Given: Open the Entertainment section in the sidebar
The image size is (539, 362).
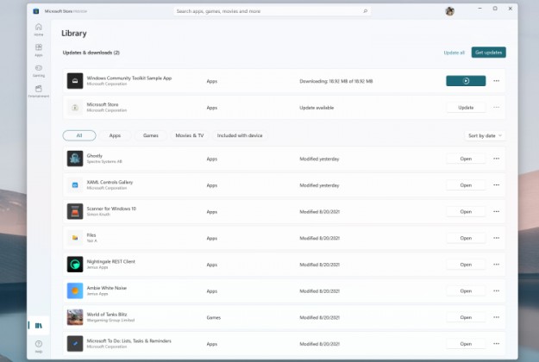Looking at the screenshot, I should tap(39, 91).
